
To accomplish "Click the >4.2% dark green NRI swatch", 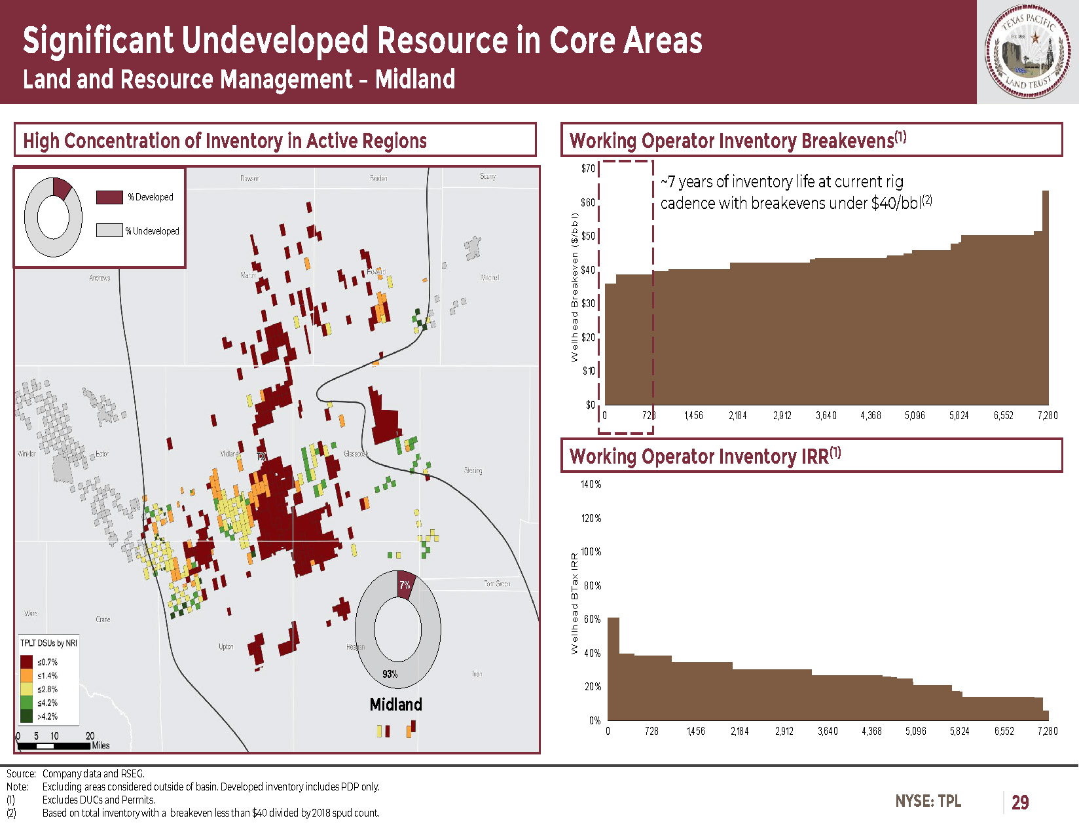I will [27, 716].
